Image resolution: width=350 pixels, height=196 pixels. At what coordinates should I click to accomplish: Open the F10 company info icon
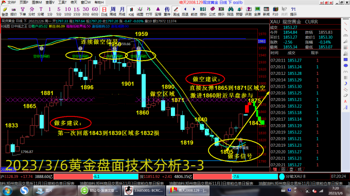point(275,11)
